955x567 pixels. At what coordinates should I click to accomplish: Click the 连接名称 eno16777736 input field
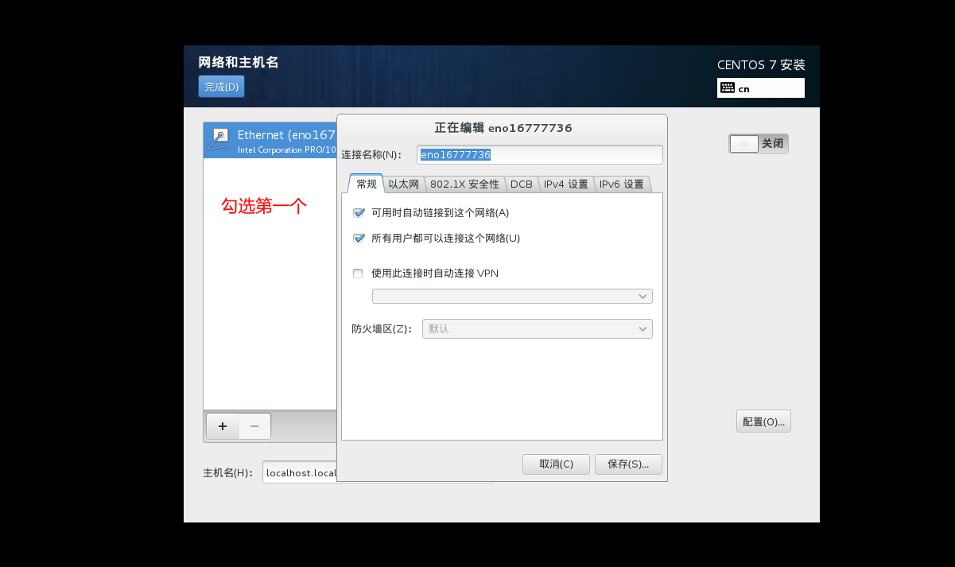(x=540, y=154)
